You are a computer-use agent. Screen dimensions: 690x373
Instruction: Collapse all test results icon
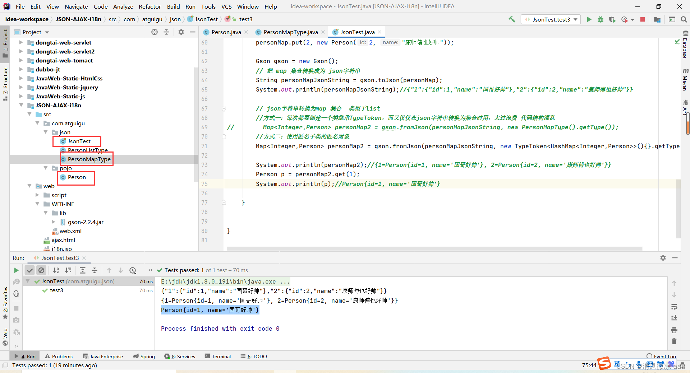click(x=95, y=270)
